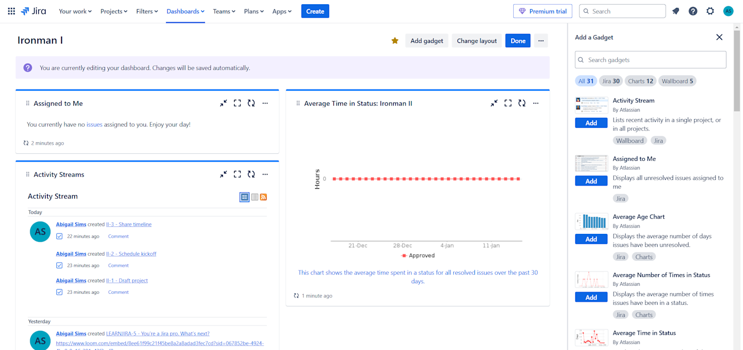Screen dimensions: 743x350
Task: Comment on the Share timeline activity
Action: [118, 237]
